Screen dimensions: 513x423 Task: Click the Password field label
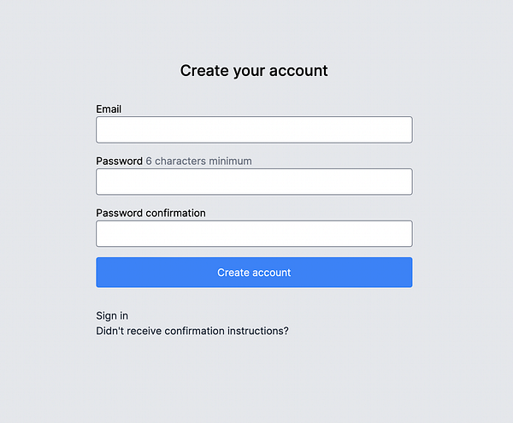point(119,161)
